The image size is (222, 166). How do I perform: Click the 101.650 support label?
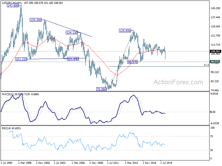click(x=73, y=59)
